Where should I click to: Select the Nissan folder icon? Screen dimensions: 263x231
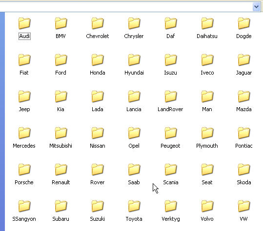(x=98, y=133)
